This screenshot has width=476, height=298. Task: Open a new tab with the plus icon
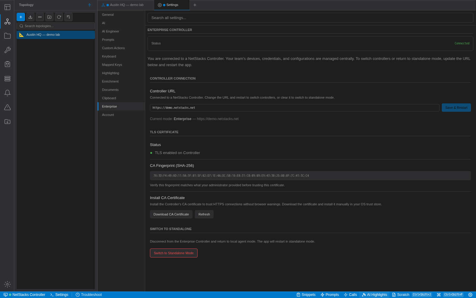(195, 5)
